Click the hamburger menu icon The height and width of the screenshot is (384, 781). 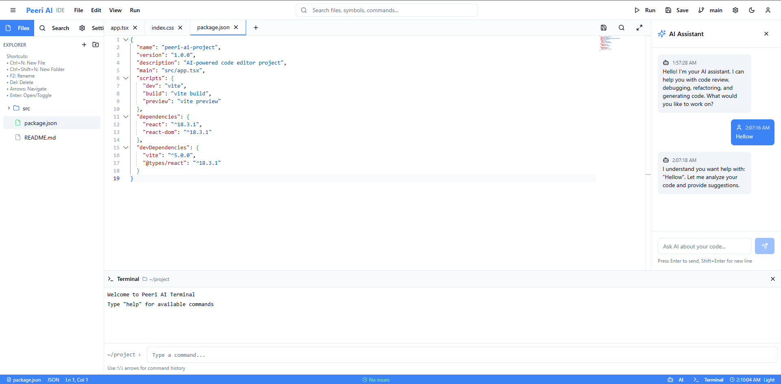(x=13, y=10)
